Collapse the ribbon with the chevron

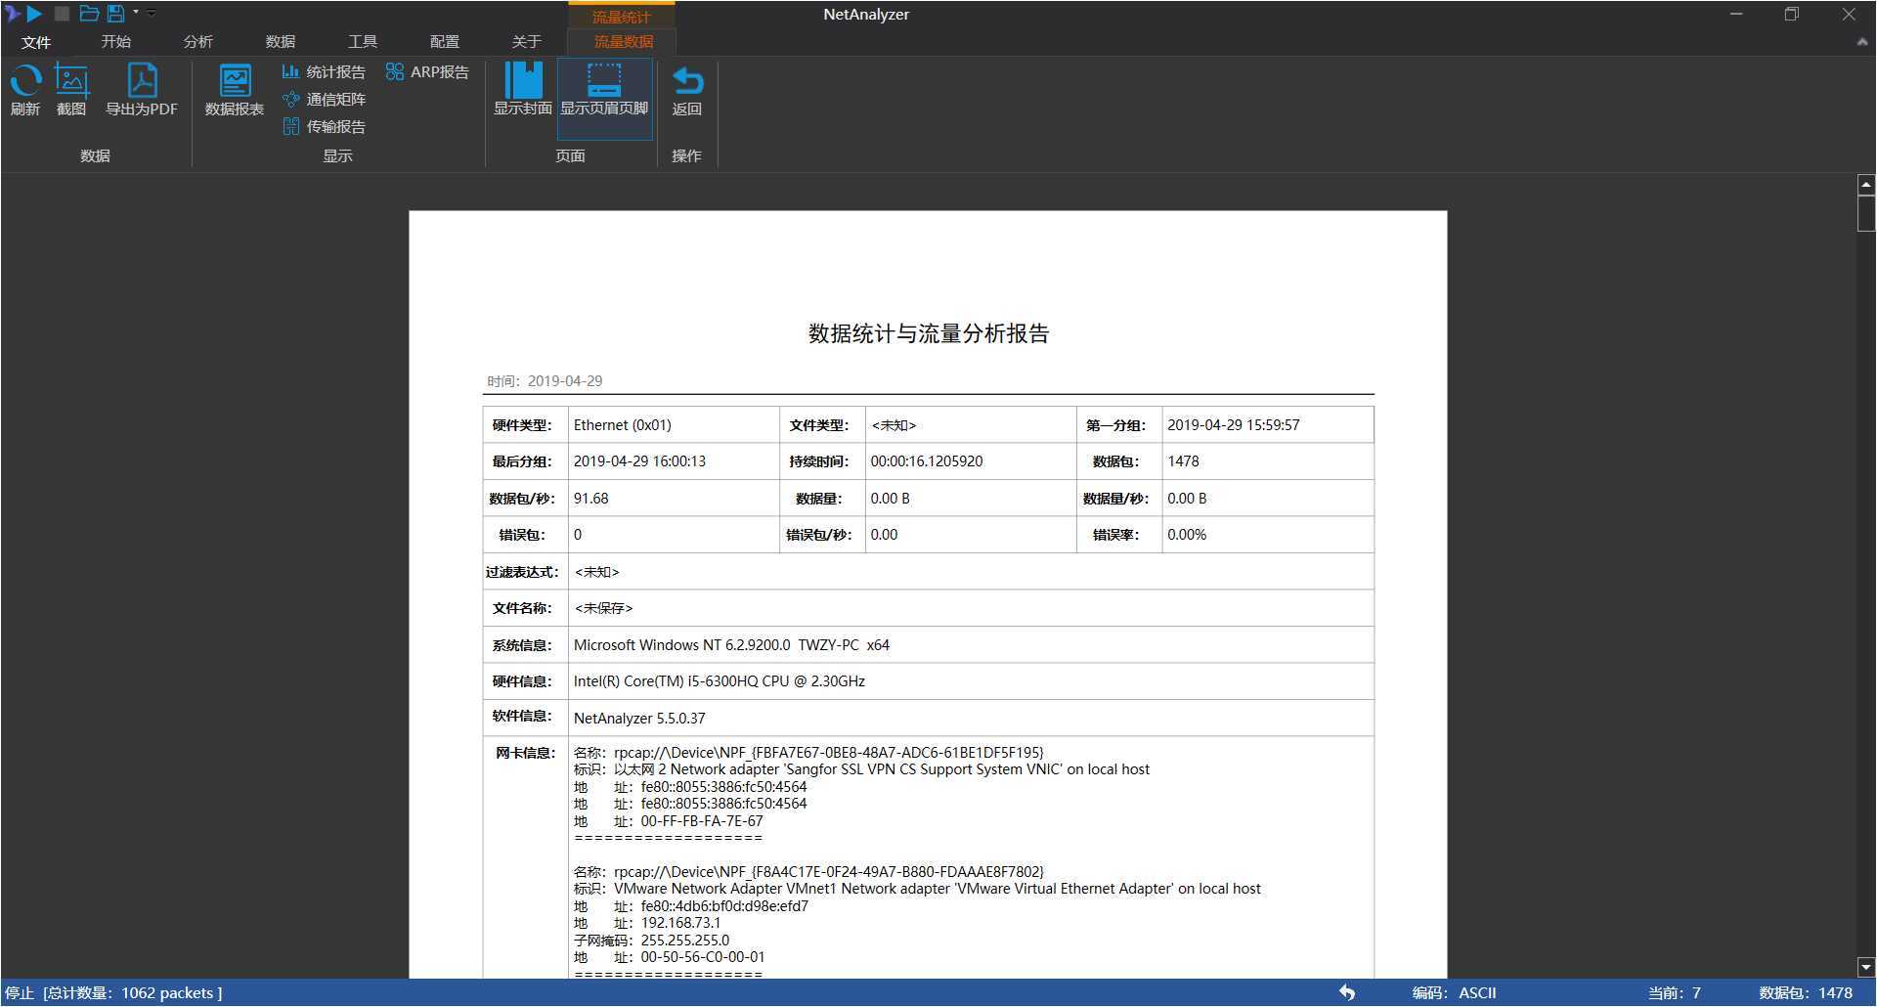tap(1862, 42)
